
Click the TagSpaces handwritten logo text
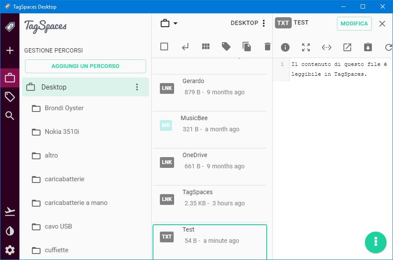[45, 26]
